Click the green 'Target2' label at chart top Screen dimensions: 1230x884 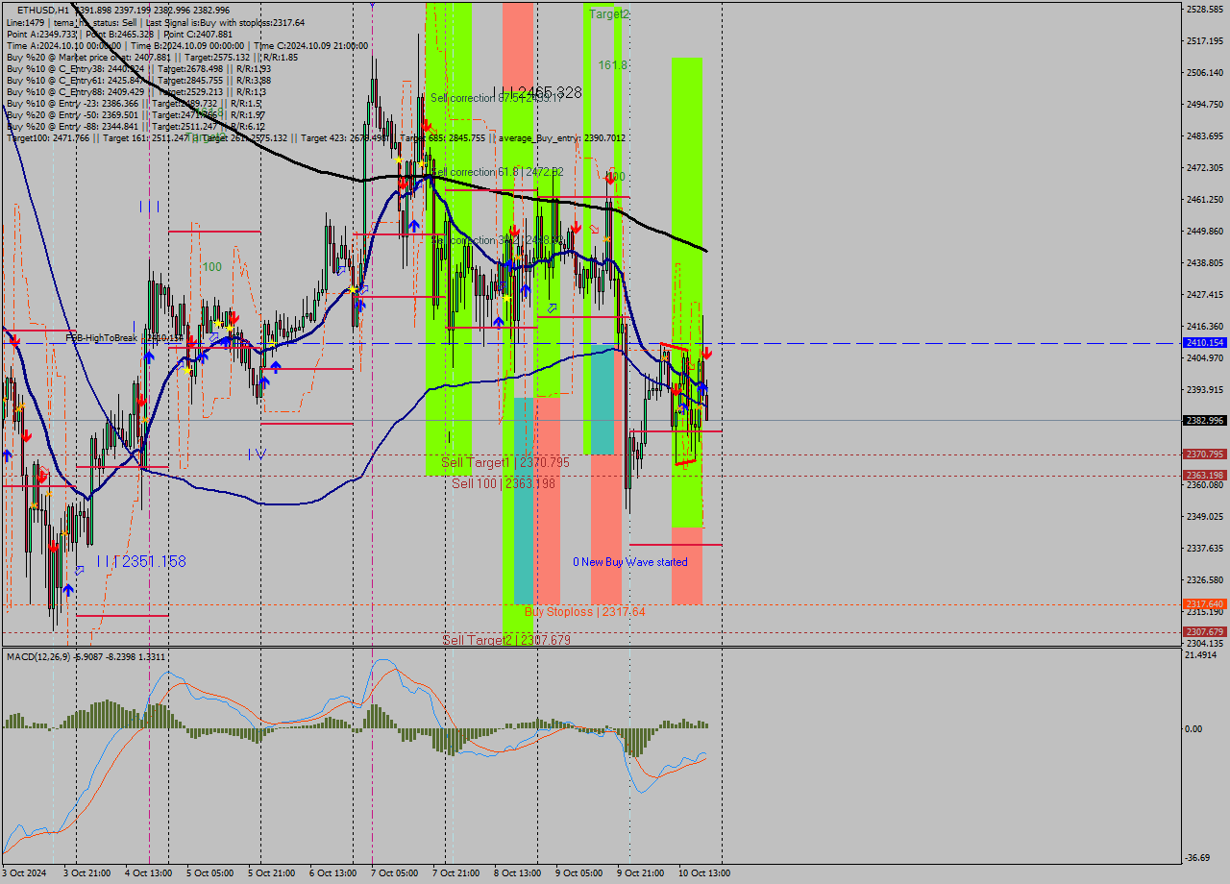pos(609,14)
